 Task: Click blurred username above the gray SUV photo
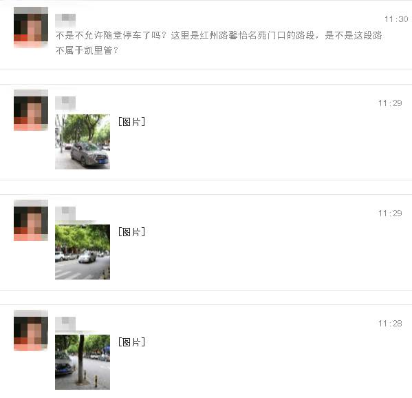point(65,103)
